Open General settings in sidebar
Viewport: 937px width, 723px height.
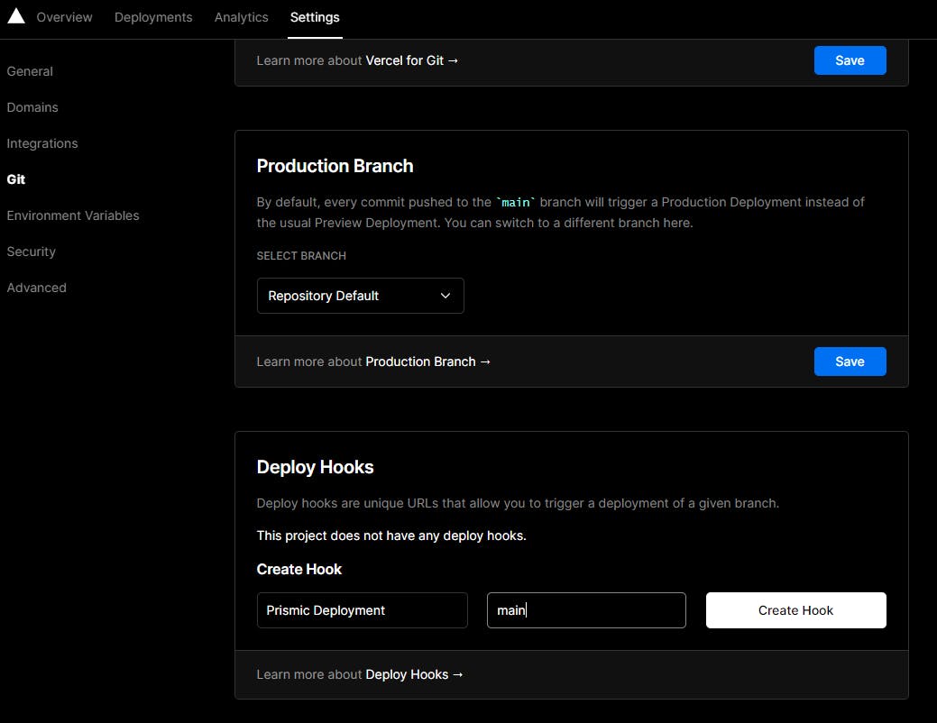tap(30, 71)
